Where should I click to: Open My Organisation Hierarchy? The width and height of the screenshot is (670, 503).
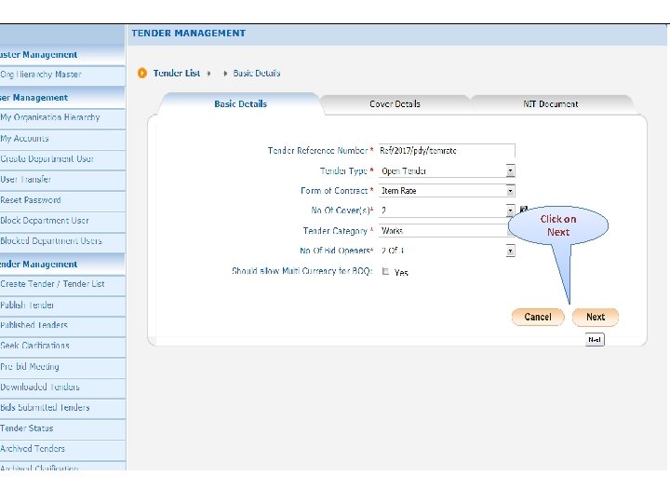[62, 117]
